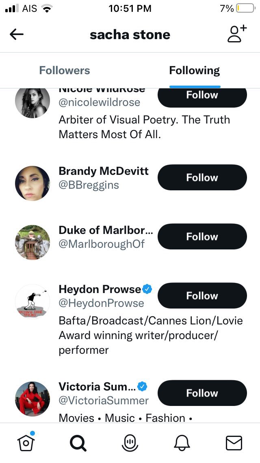The image size is (260, 463).
Task: Tap the back arrow icon
Action: [x=17, y=35]
